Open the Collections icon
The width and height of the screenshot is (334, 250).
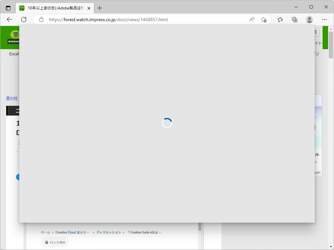(x=295, y=20)
